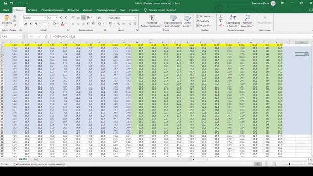This screenshot has height=176, width=313.
Task: Decrease font size with the small A
Action: pos(65,18)
